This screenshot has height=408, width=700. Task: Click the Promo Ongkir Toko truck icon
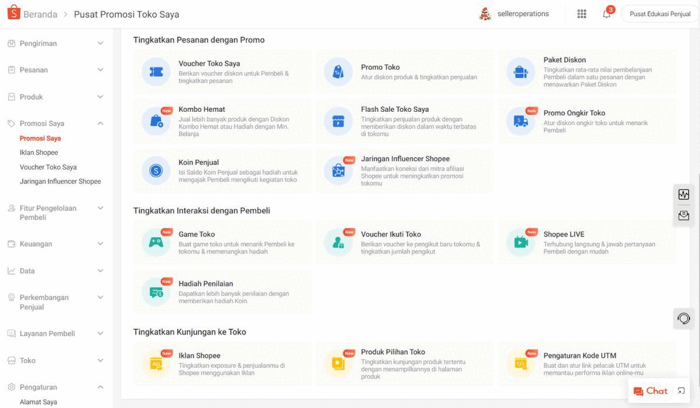[x=521, y=121]
